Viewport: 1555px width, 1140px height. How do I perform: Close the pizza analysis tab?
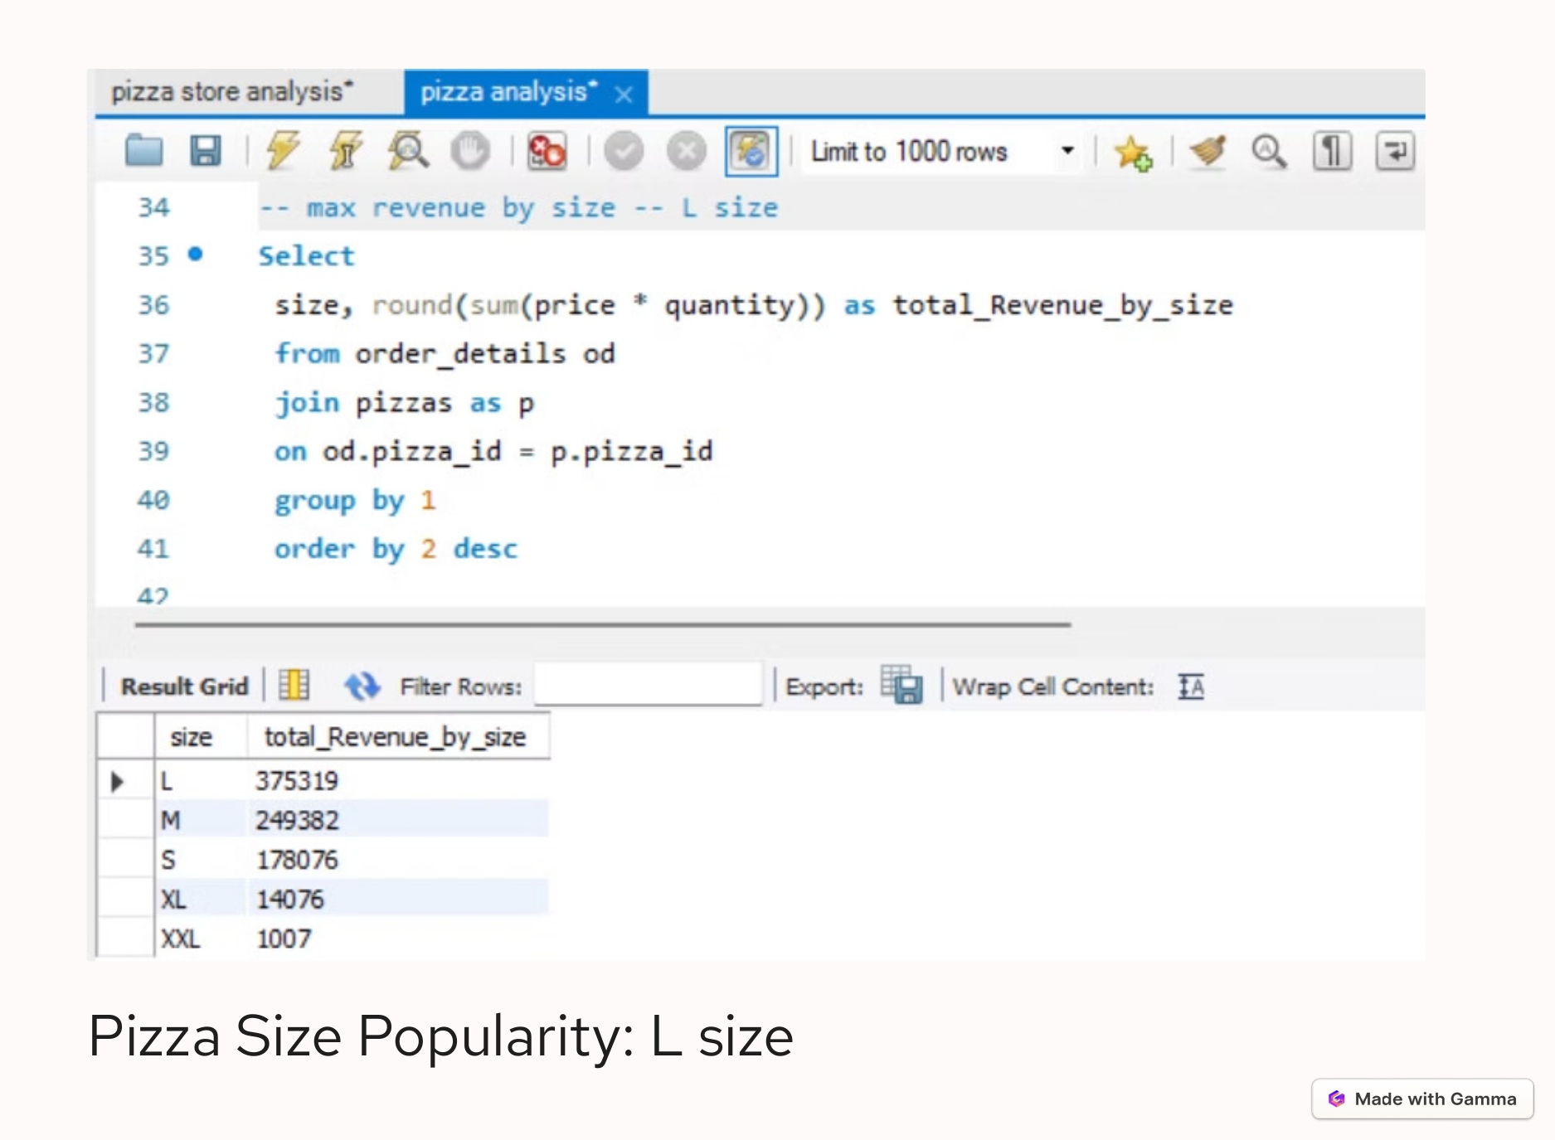(x=624, y=95)
